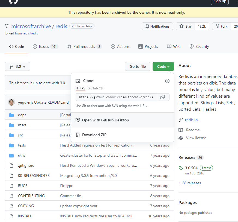The height and width of the screenshot is (222, 238).
Task: Click yegu-ms avatar thumbnail
Action: coord(11,102)
